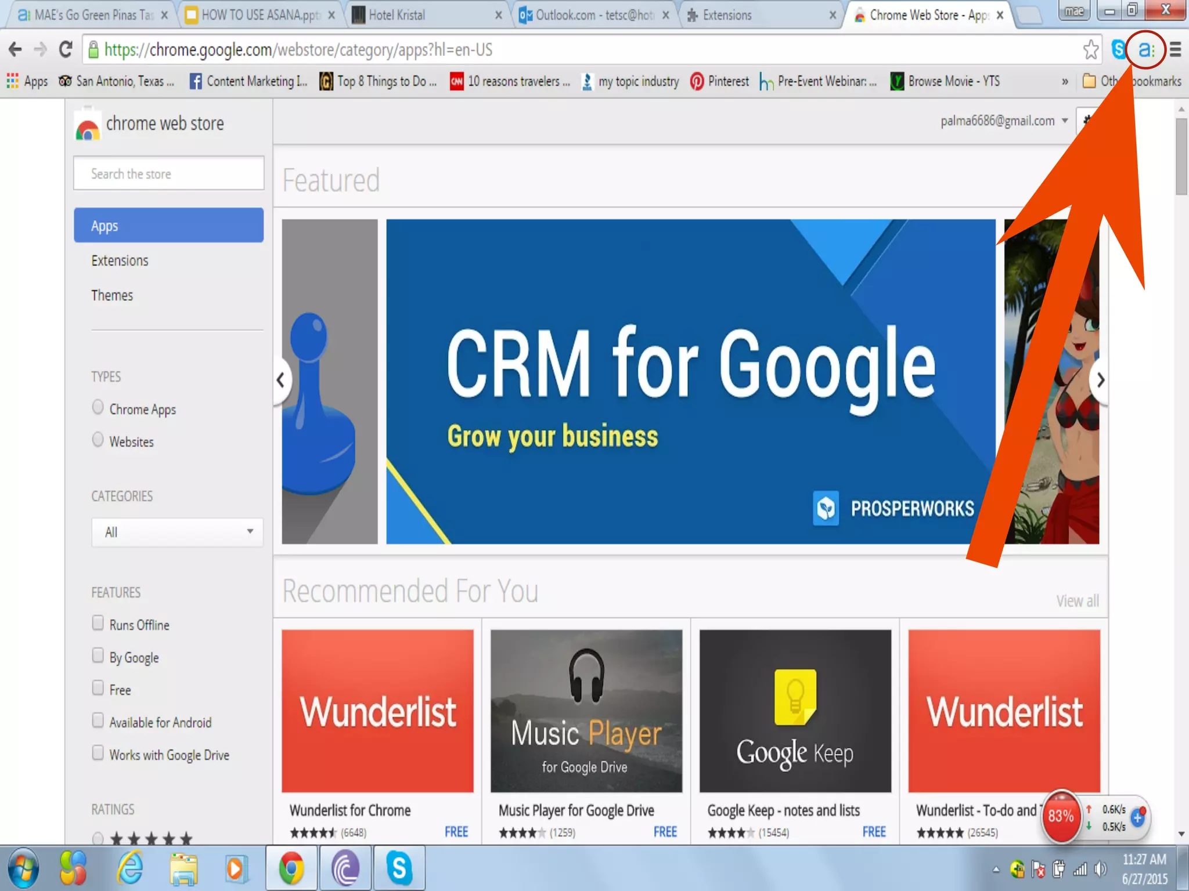Screen dimensions: 1189x891
Task: Select the Chrome Apps radio button
Action: [x=98, y=407]
